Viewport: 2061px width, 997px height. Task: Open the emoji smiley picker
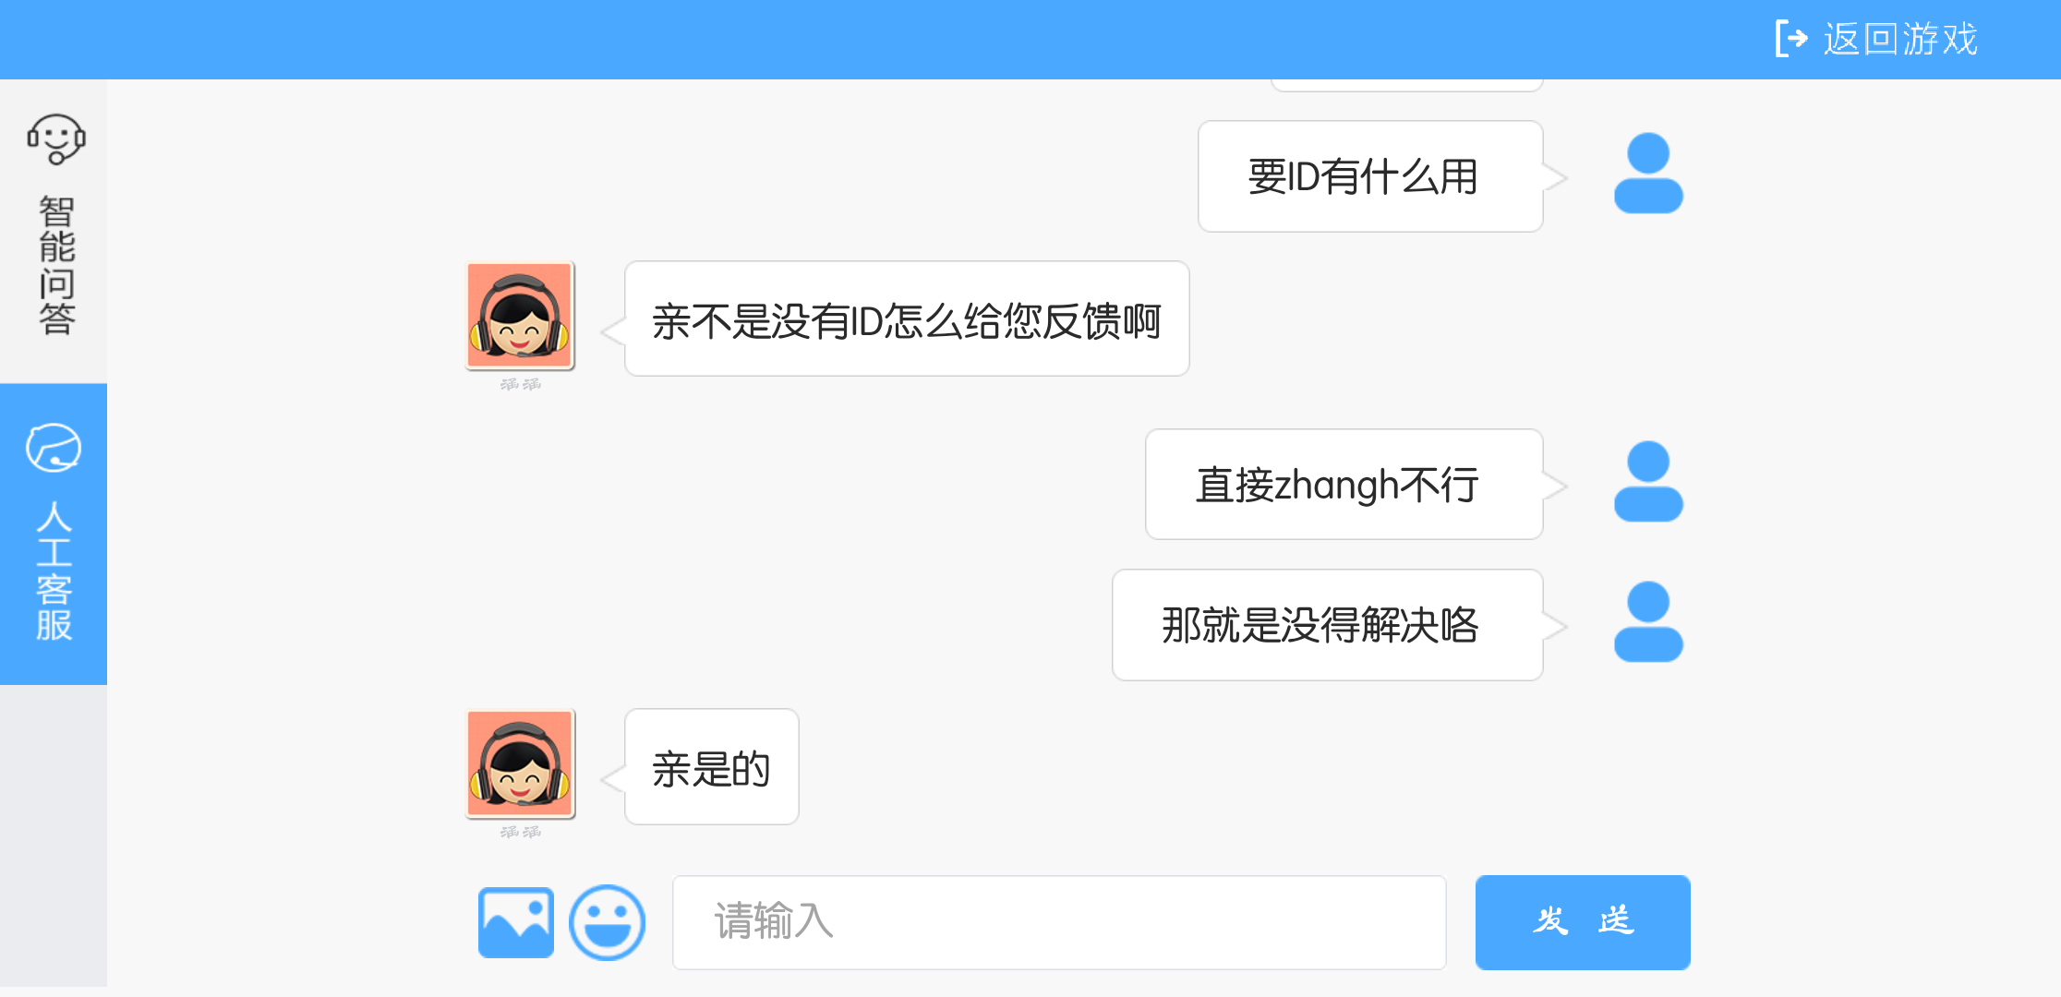coord(607,922)
